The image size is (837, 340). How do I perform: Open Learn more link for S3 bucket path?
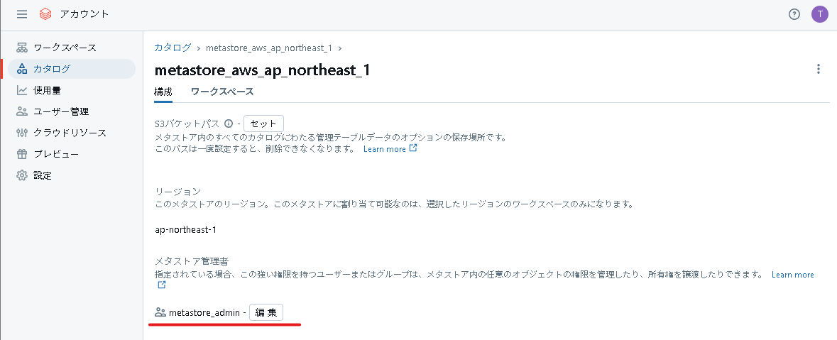click(x=390, y=149)
